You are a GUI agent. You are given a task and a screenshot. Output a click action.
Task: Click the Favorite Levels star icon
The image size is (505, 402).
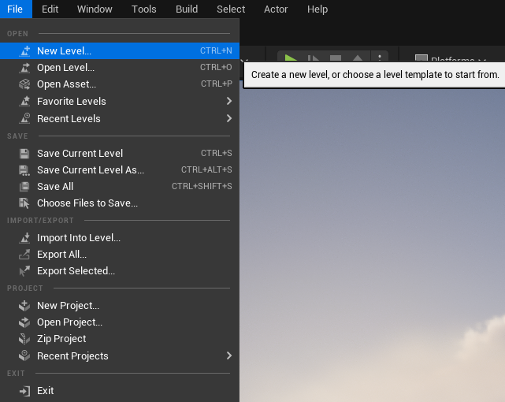point(24,102)
